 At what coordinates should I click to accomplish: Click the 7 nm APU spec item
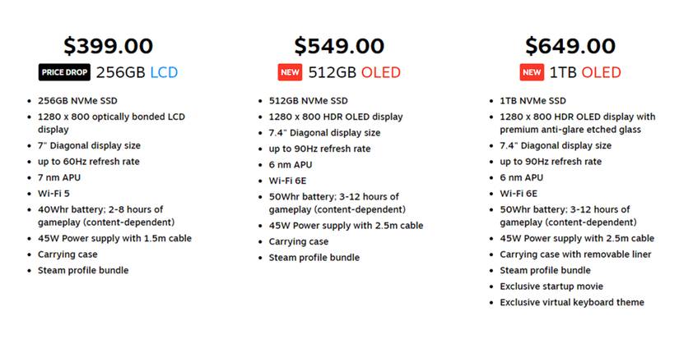59,177
